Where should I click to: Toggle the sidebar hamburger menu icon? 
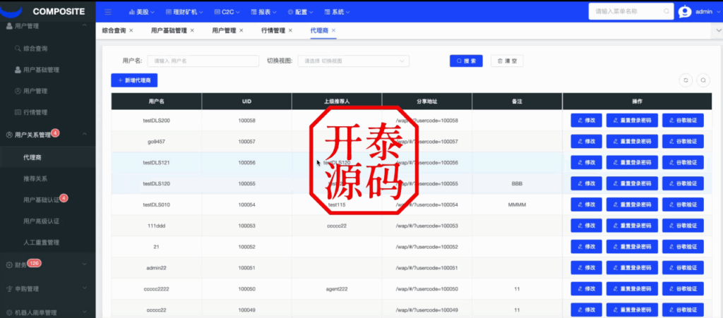(108, 12)
